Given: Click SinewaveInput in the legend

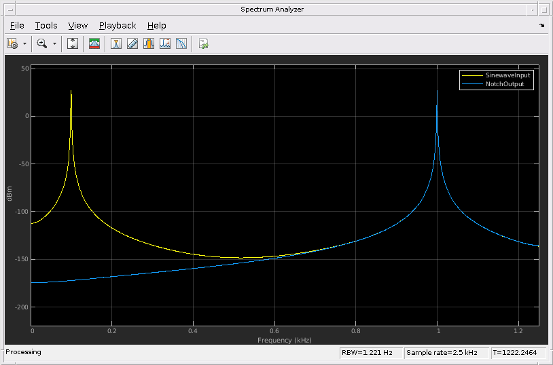Looking at the screenshot, I should (x=507, y=75).
